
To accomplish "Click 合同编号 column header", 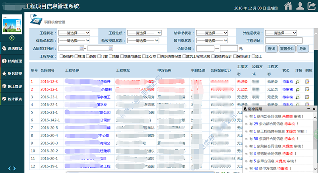I will point(47,70).
